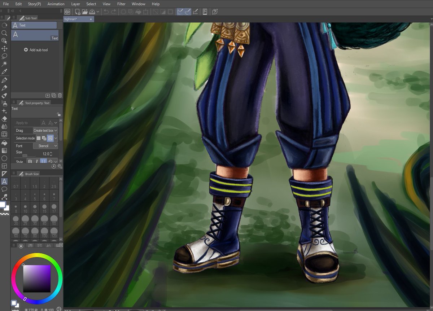Open Clip Studio launcher icon

coord(67,12)
